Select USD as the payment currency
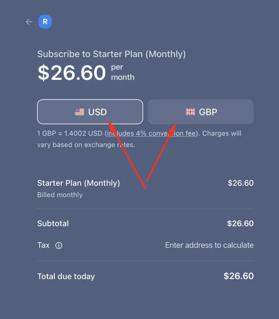 [90, 112]
